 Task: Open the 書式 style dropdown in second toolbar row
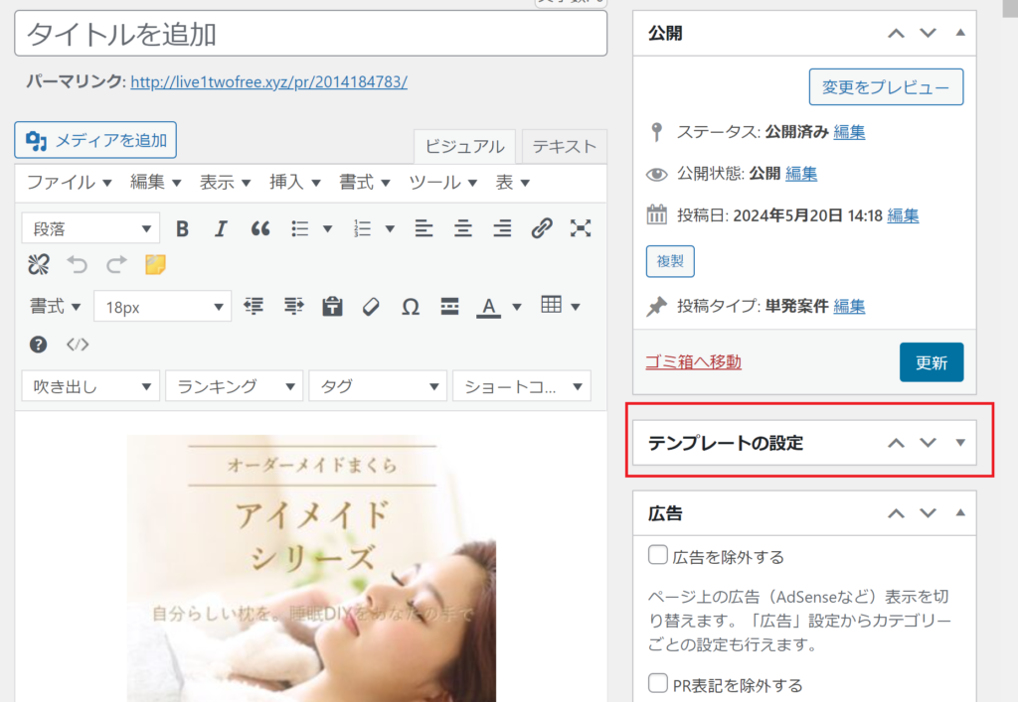click(55, 306)
